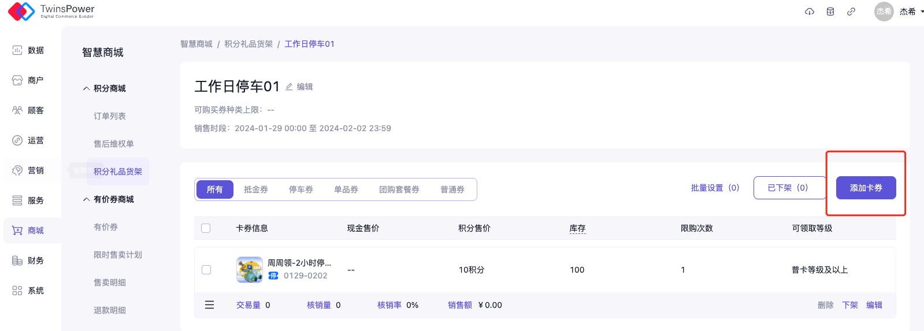Click the link chain icon in header
This screenshot has height=331, width=924.
coord(851,12)
